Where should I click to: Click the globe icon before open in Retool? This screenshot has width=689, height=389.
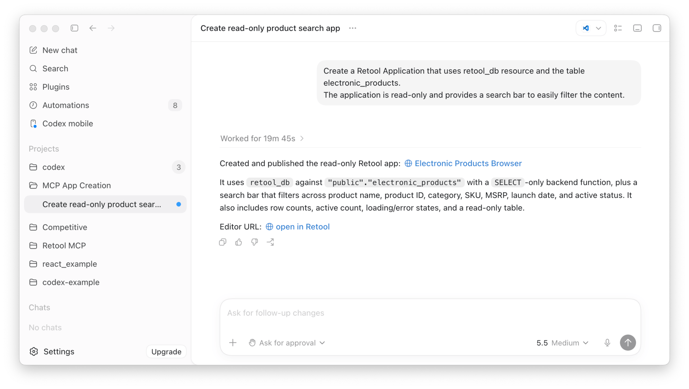[269, 227]
